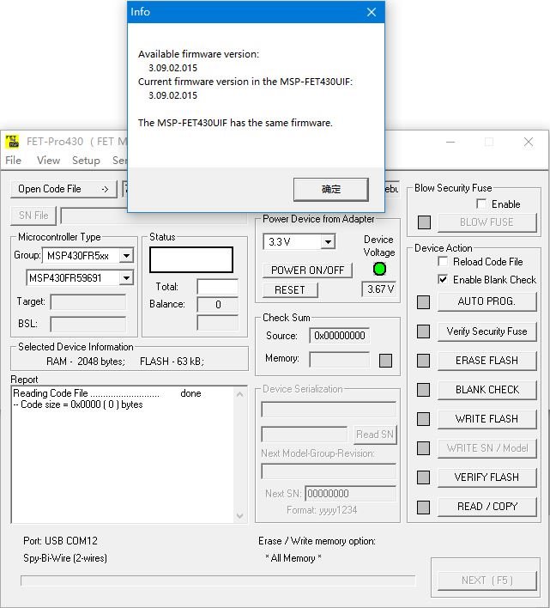550x608 pixels.
Task: Click status square beside Verify Security Fuse
Action: tap(423, 331)
